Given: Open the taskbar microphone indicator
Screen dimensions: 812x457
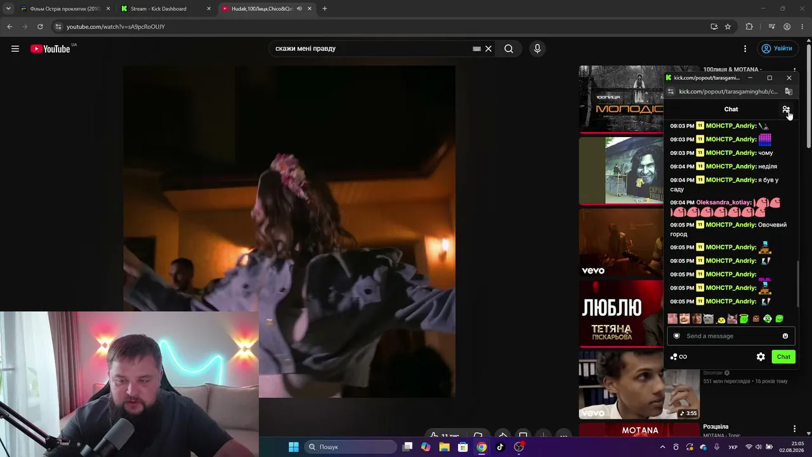Looking at the screenshot, I should pos(717,447).
